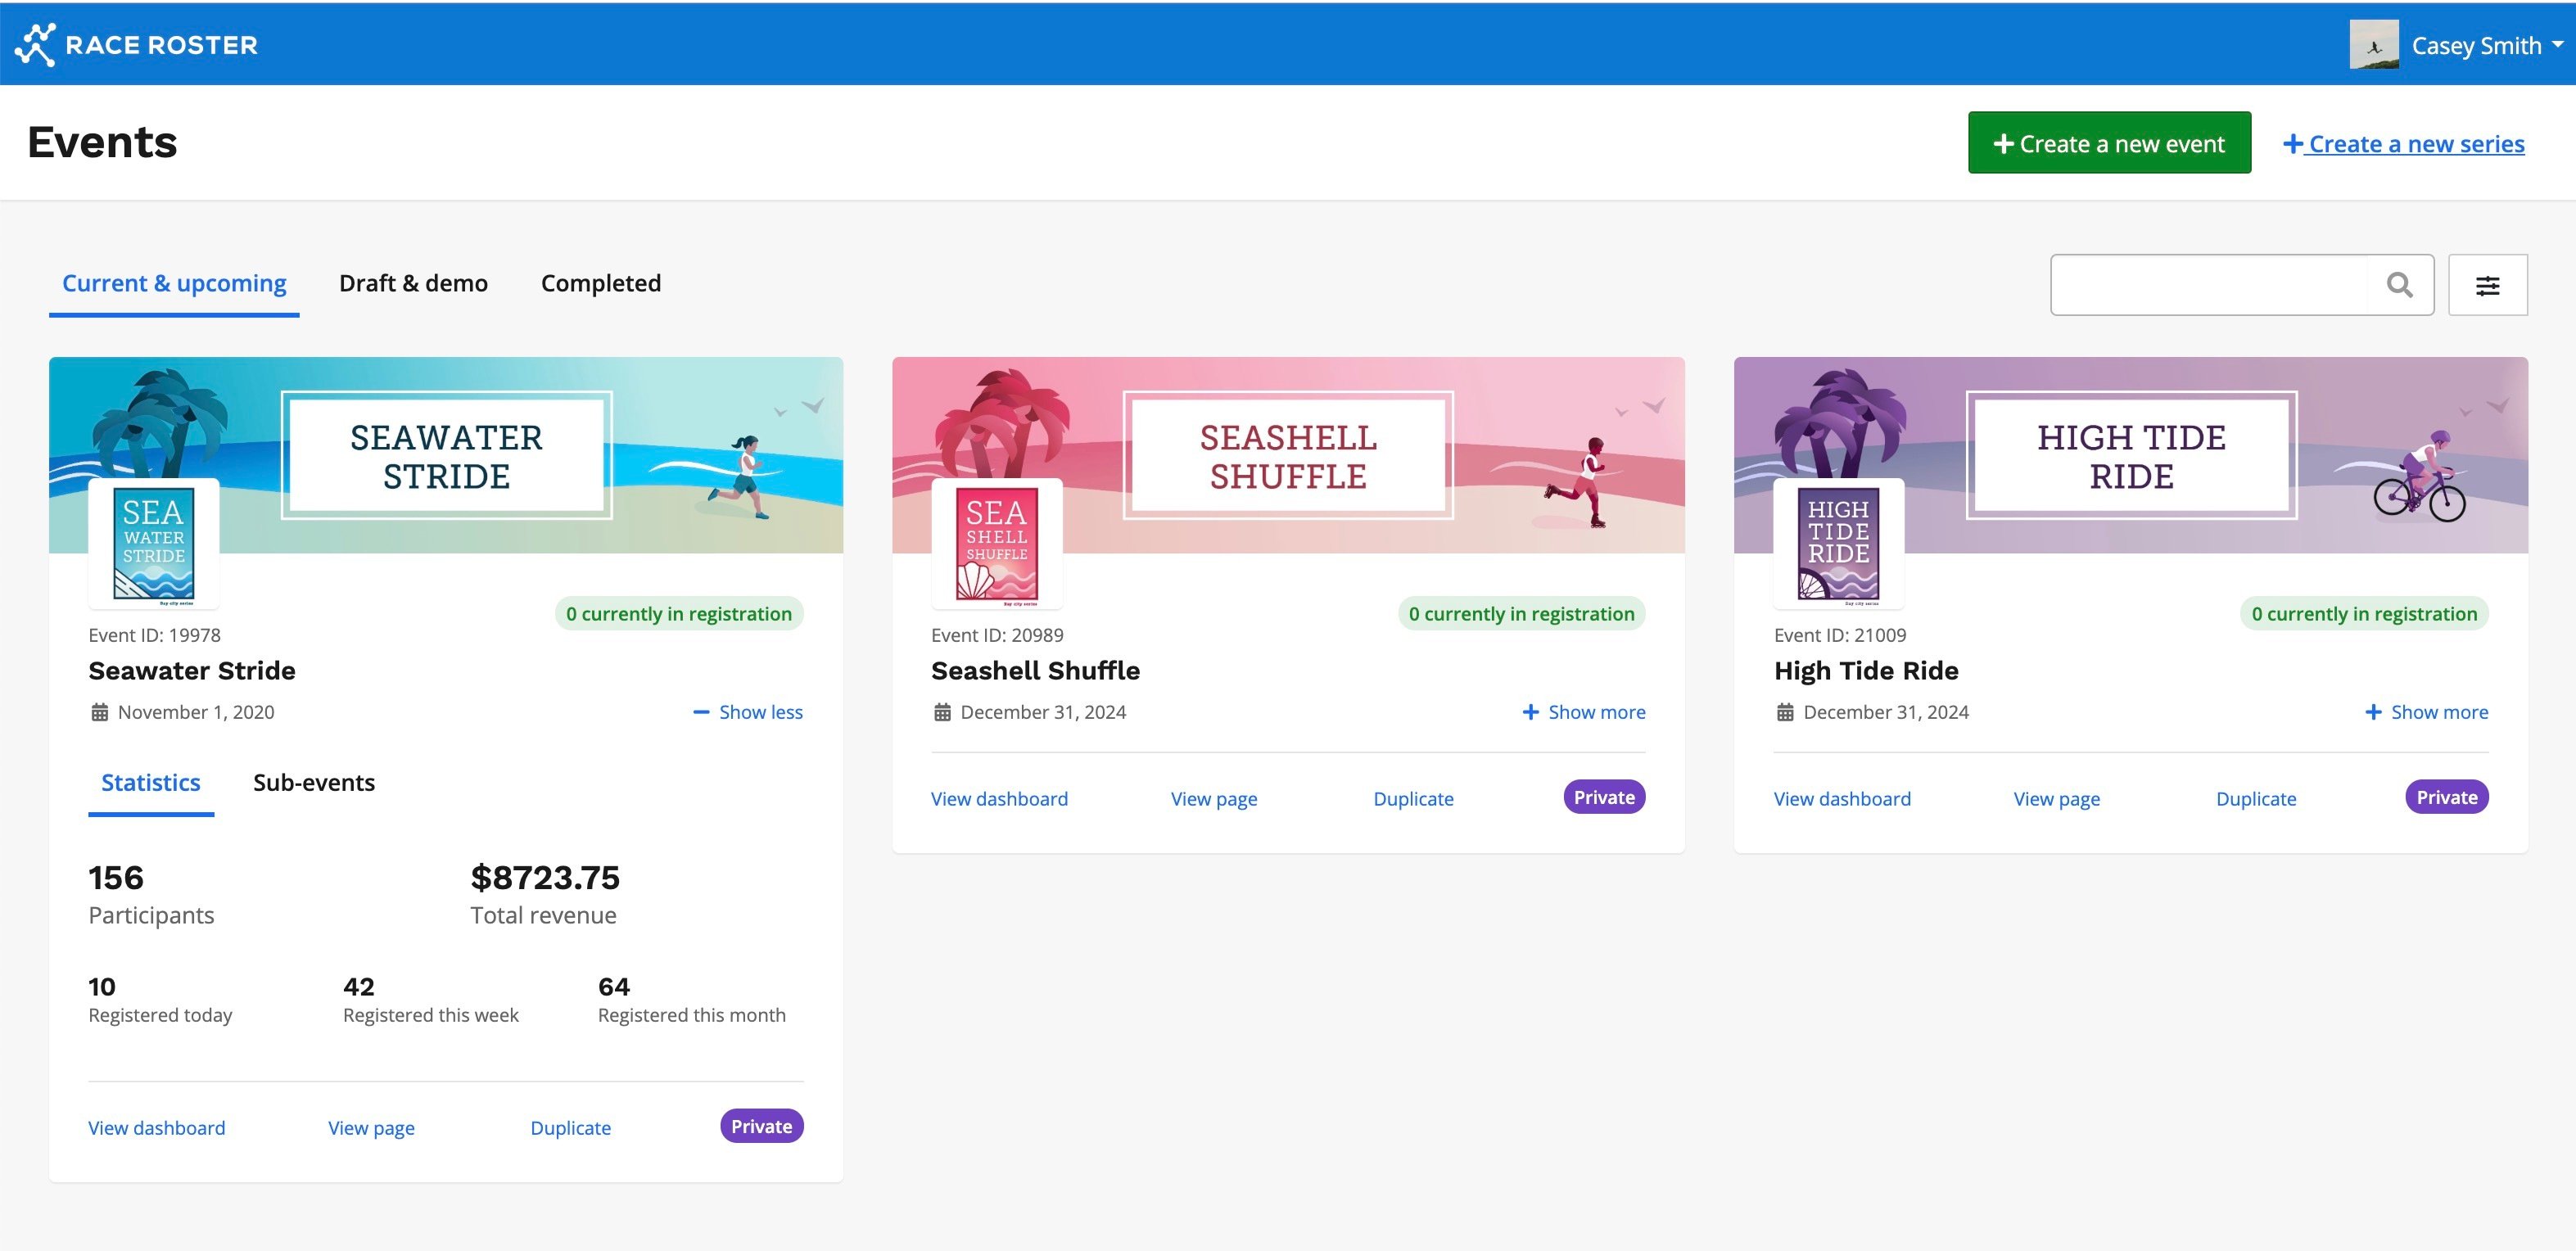Switch to the Completed tab

coord(600,283)
